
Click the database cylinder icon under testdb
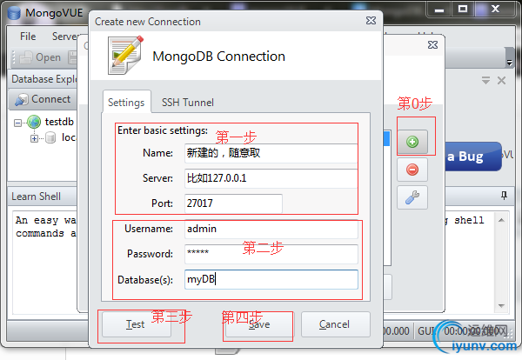tap(50, 137)
